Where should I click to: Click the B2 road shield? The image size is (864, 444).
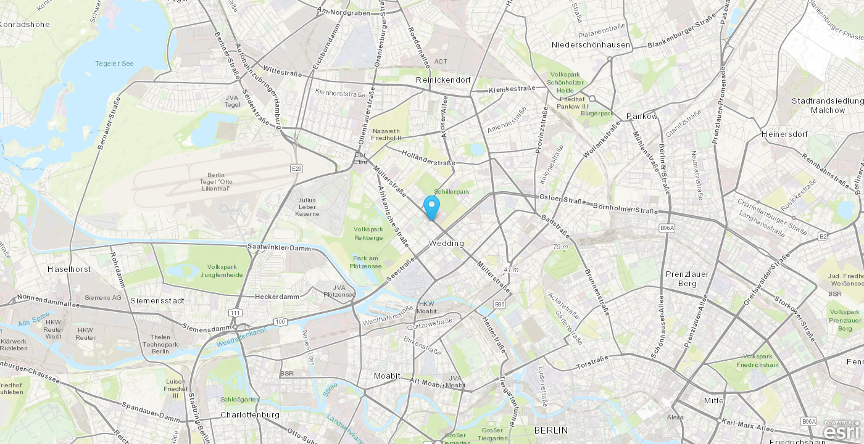823,236
